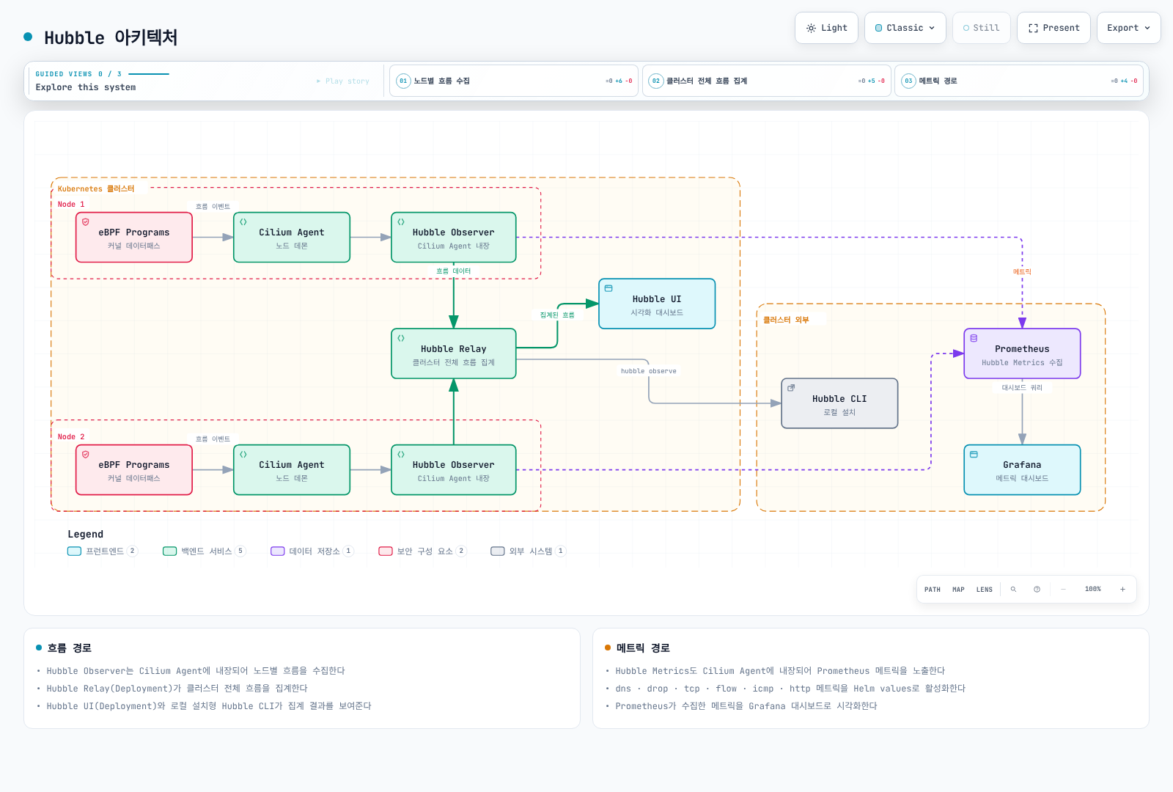This screenshot has width=1173, height=792.
Task: Toggle the 프런트엔드 legend filter
Action: pos(102,551)
